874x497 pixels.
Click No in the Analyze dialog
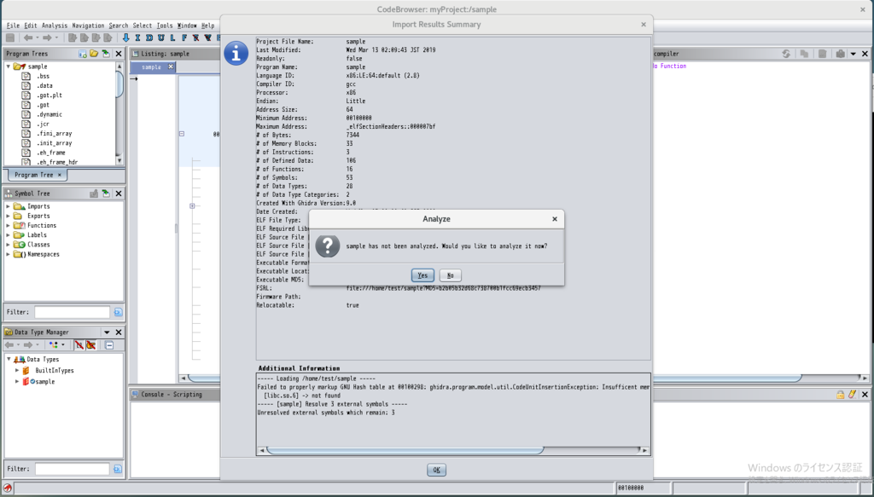click(x=451, y=275)
